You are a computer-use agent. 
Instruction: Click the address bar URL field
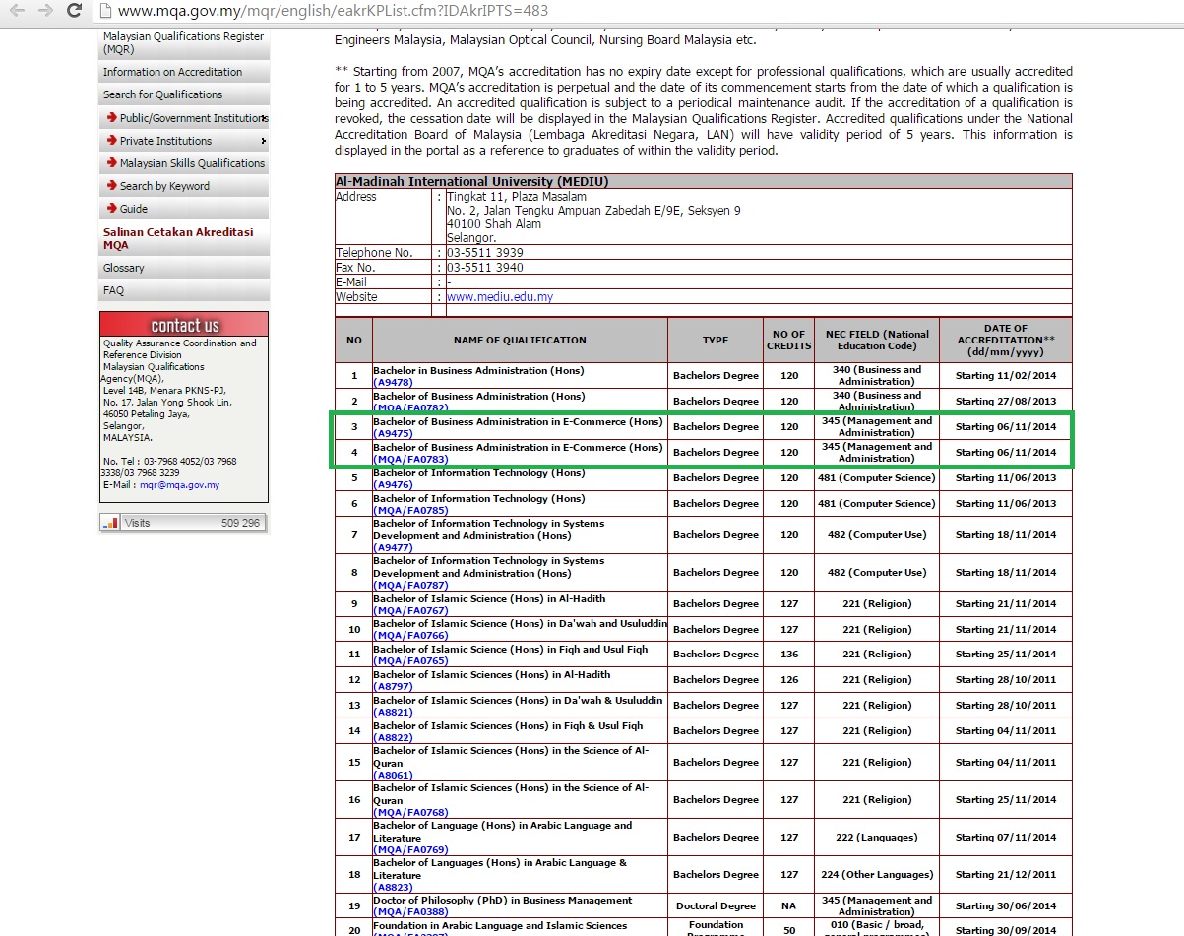click(x=333, y=12)
